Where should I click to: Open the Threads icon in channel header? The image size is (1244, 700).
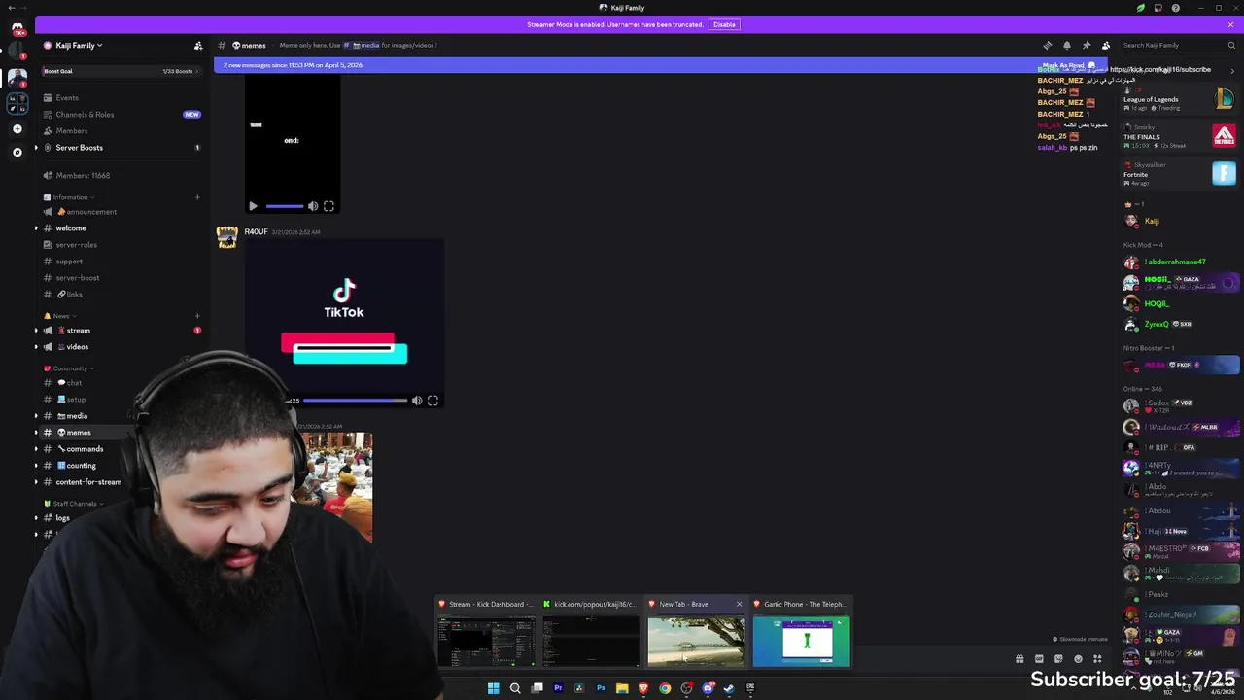1048,45
